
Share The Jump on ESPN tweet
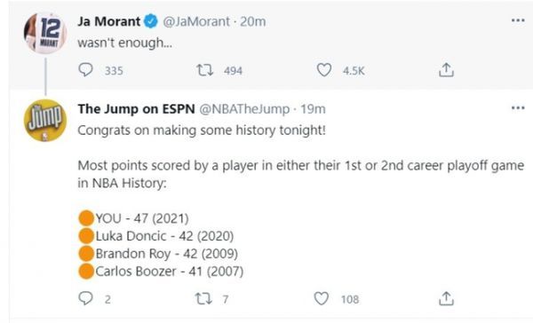tap(446, 298)
